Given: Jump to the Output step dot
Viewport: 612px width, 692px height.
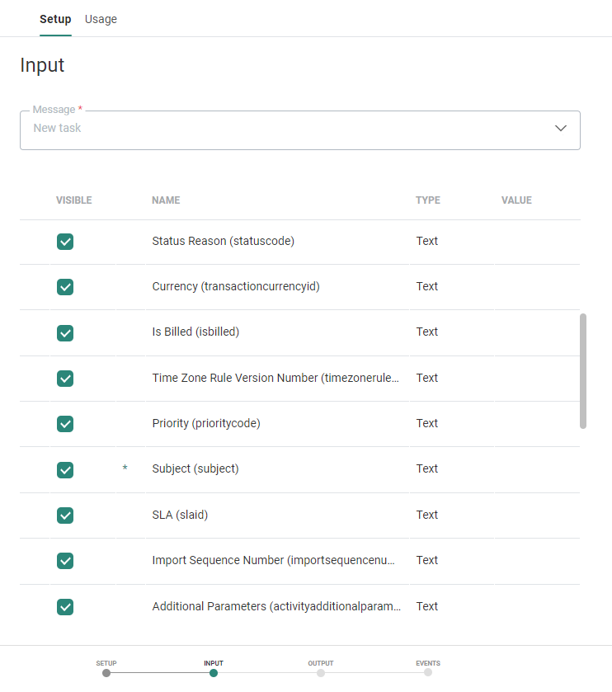Looking at the screenshot, I should point(321,673).
